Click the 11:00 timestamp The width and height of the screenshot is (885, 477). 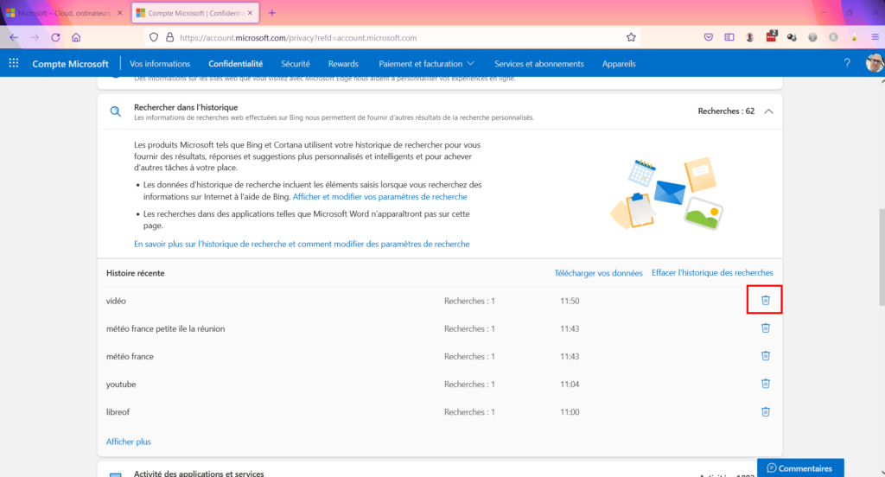570,412
